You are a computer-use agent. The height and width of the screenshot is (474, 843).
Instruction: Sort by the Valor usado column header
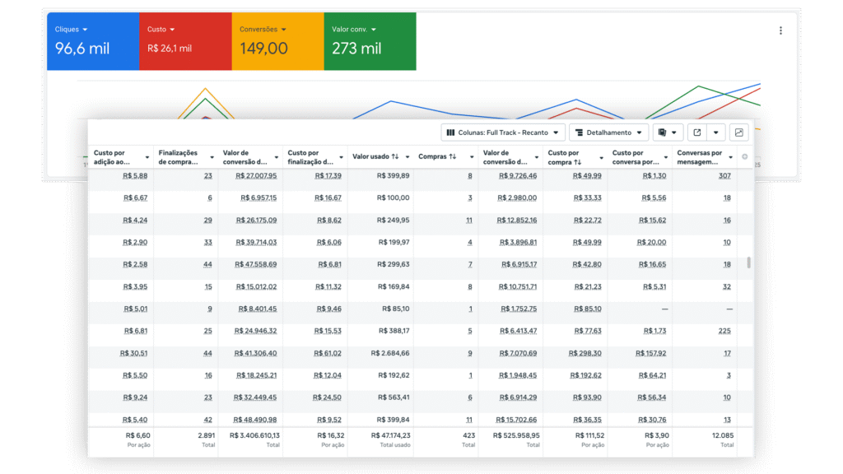(375, 156)
